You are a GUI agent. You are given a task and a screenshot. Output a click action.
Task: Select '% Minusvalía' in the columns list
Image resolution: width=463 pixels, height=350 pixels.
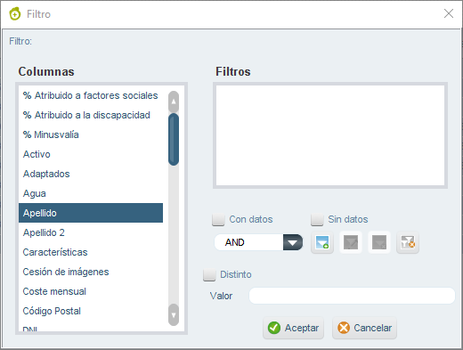[91, 134]
